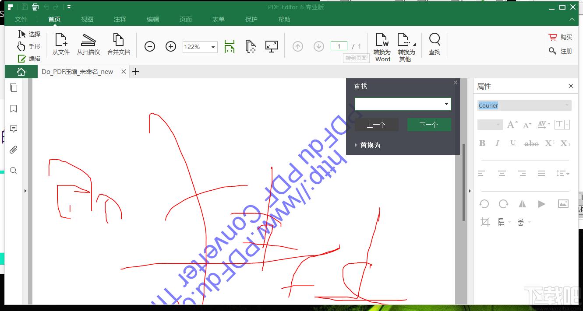Switch to the 注释 ribbon tab
583x311 pixels.
point(120,19)
